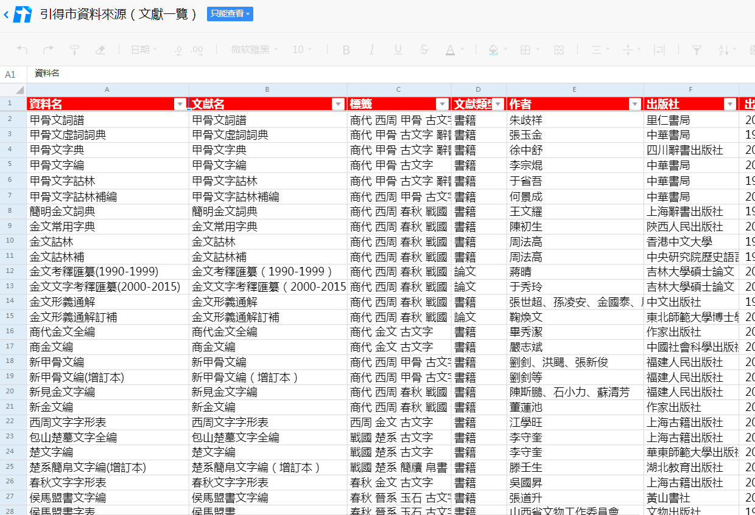Click author cell 朱歧祥

coord(575,120)
